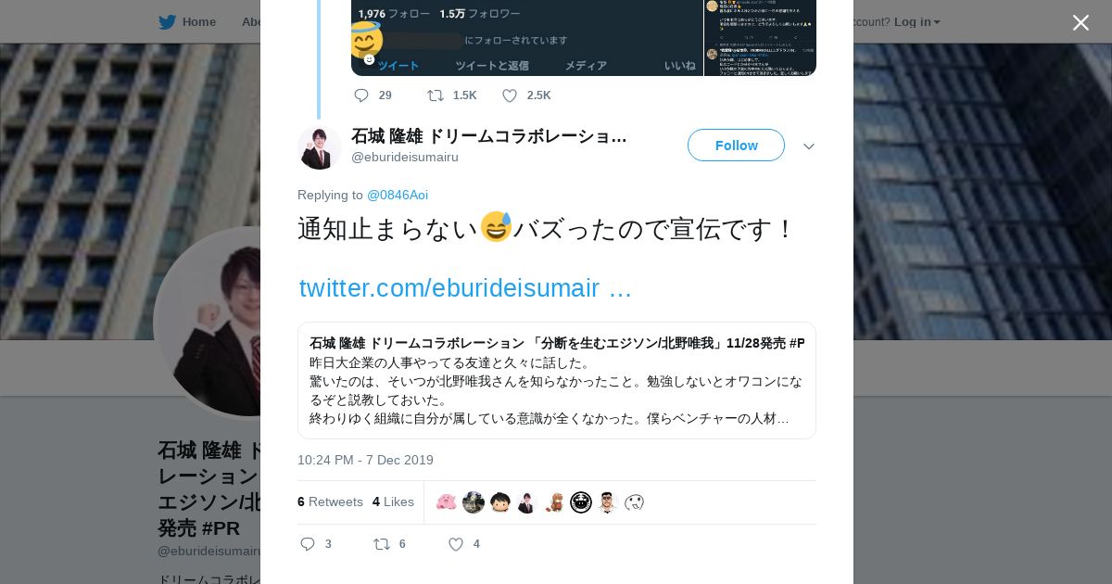Open the tweet options chevron next to Follow
The image size is (1112, 584).
(x=809, y=146)
